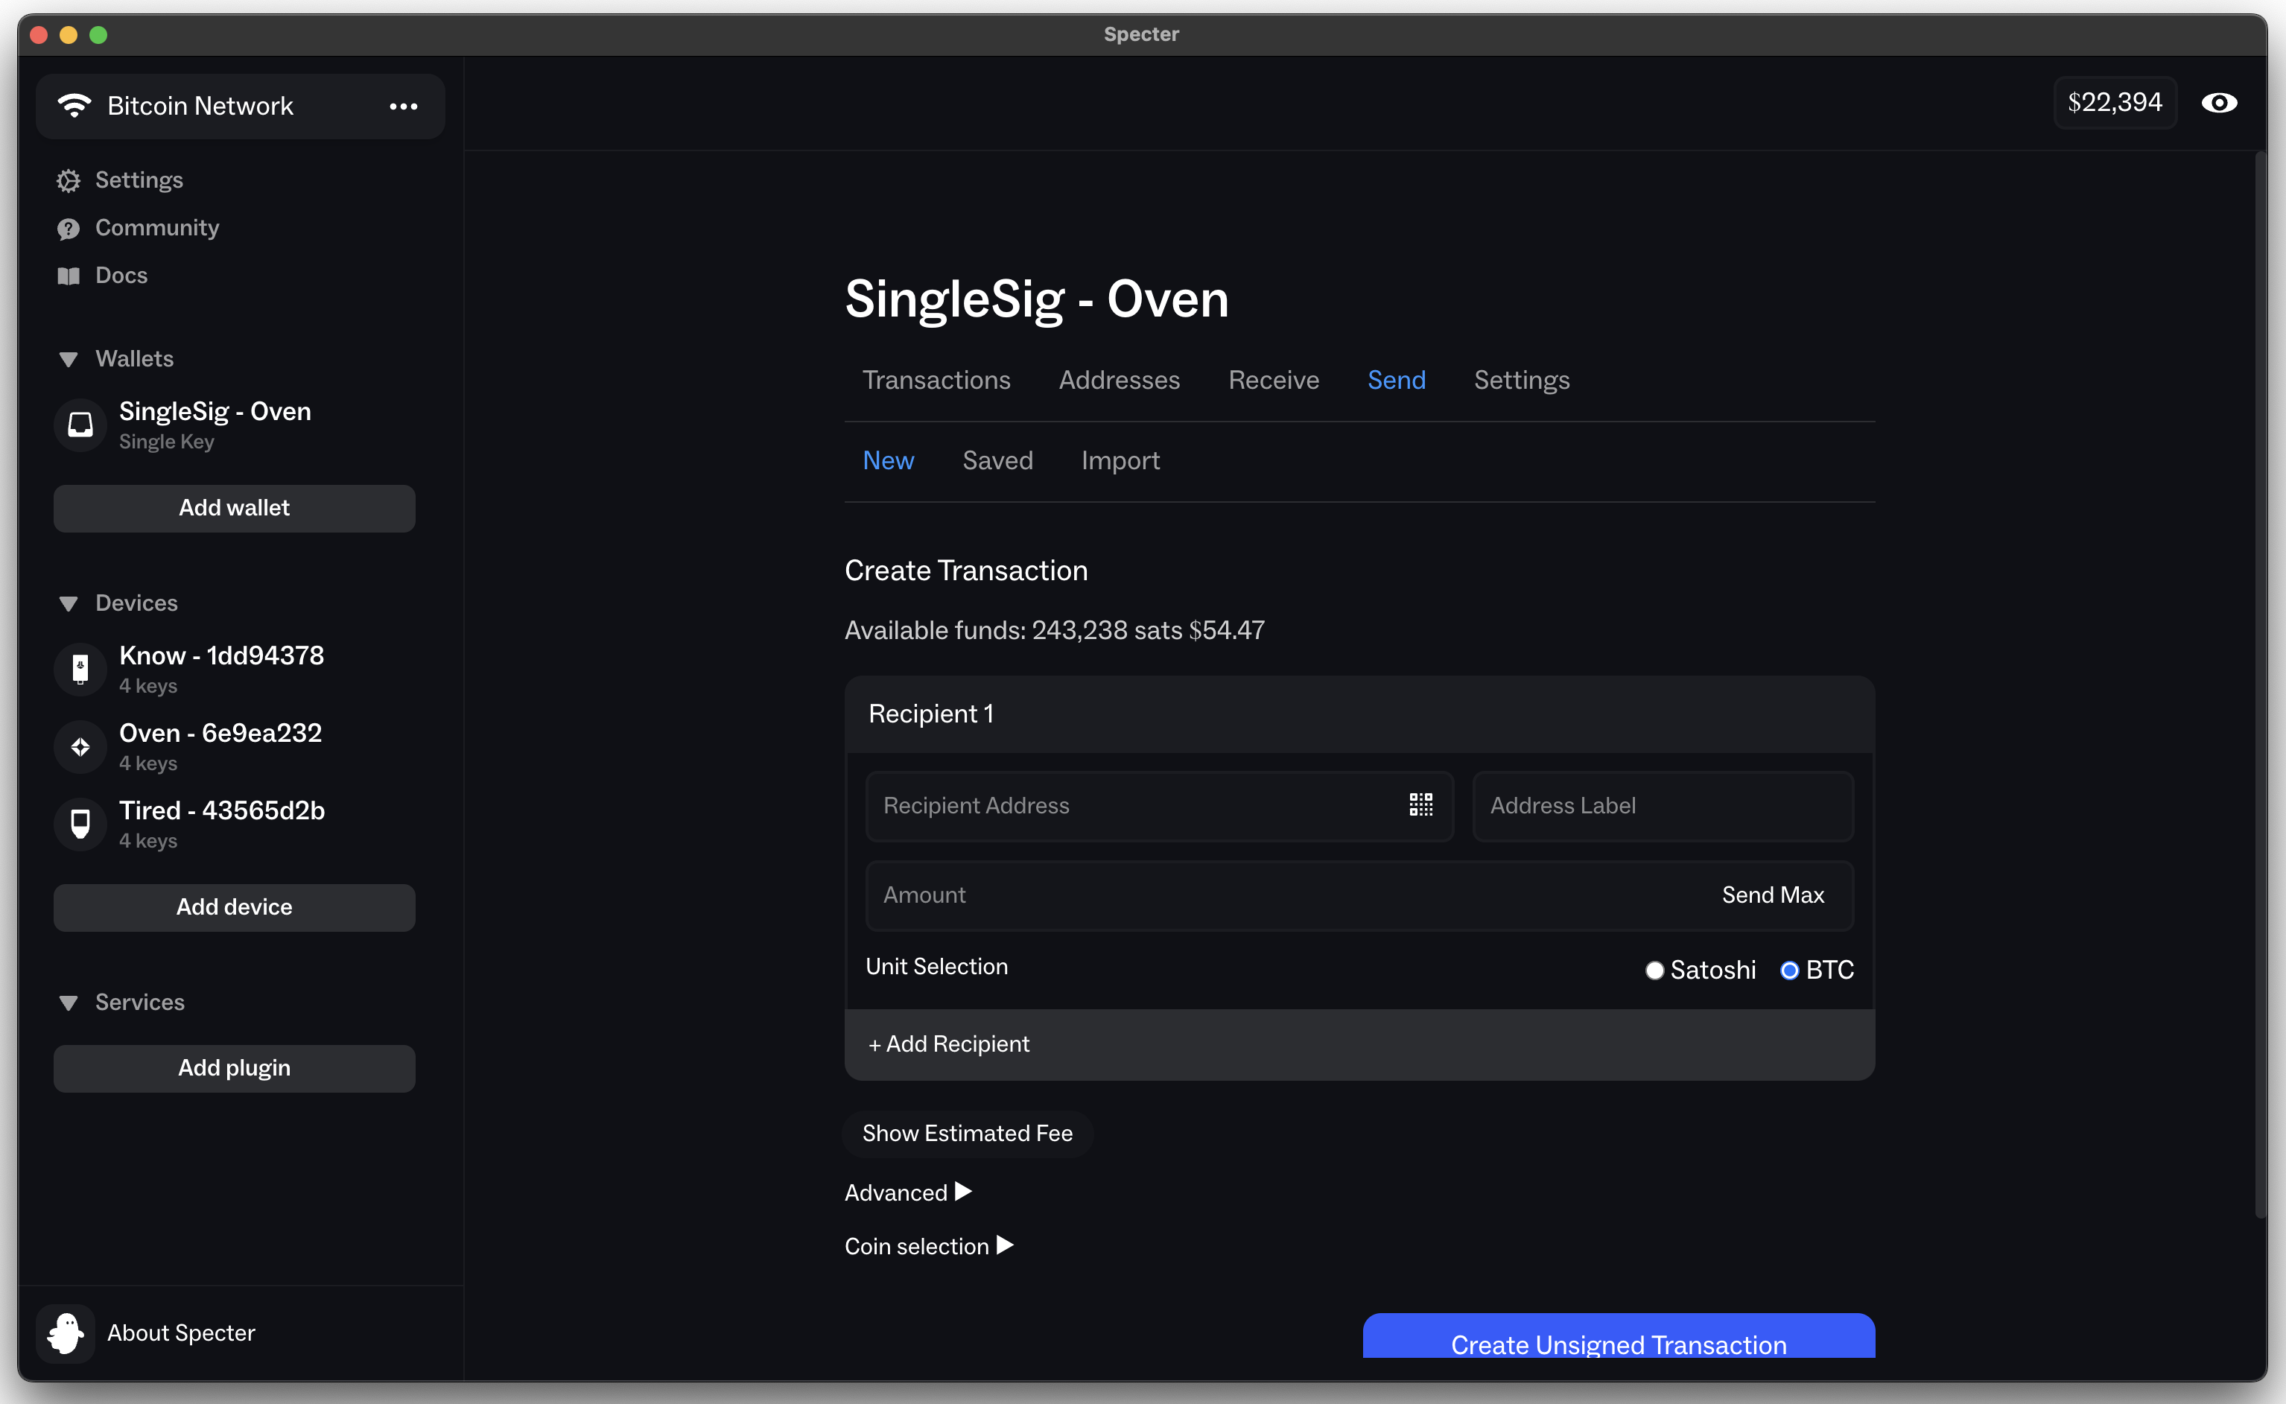Select the Know - 1dd94378 device

[222, 655]
